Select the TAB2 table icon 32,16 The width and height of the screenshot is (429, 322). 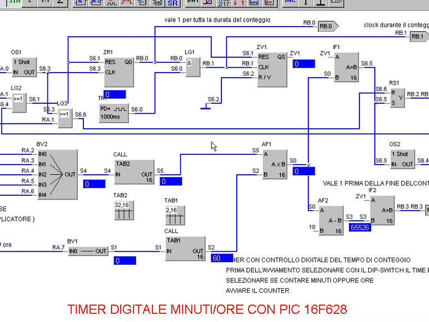[124, 210]
